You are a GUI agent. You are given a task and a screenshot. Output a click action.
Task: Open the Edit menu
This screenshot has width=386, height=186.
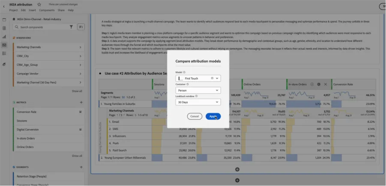pos(23,10)
